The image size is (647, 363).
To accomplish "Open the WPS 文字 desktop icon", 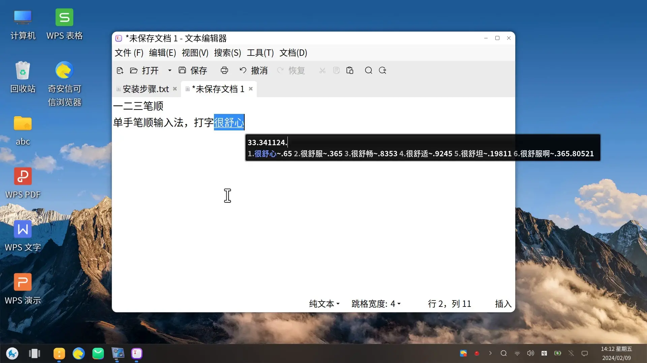I will [23, 236].
